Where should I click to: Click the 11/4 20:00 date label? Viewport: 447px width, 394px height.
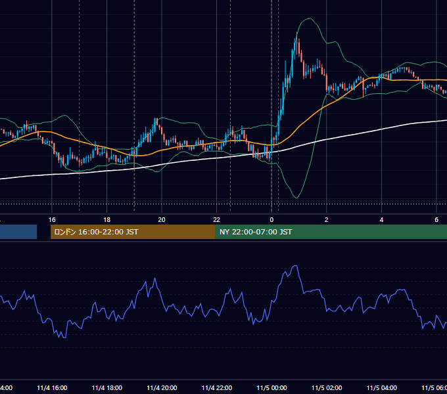162,387
